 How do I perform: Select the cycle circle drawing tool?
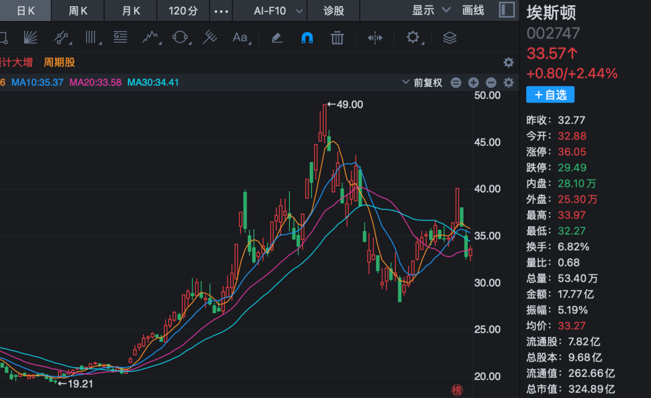point(181,38)
